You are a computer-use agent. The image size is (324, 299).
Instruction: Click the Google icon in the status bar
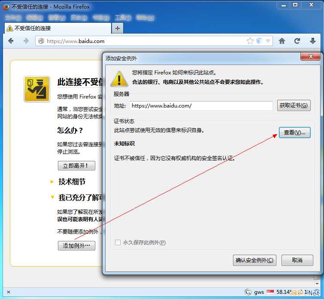[248, 292]
